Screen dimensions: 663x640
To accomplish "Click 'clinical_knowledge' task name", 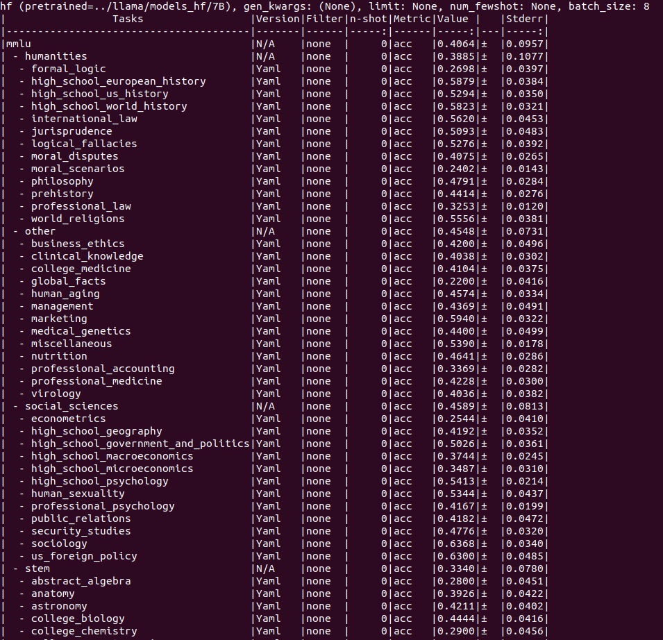I will pos(87,257).
